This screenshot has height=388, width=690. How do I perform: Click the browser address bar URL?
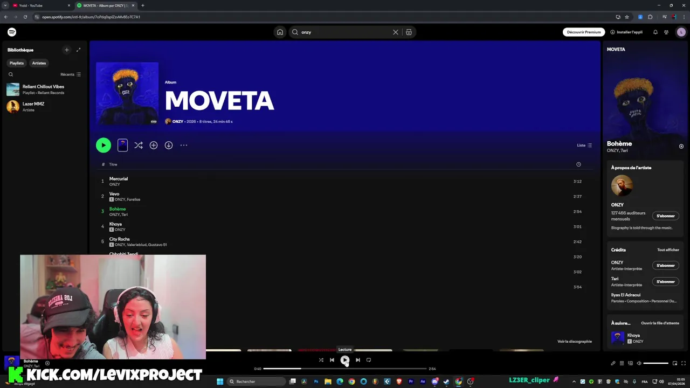(91, 17)
